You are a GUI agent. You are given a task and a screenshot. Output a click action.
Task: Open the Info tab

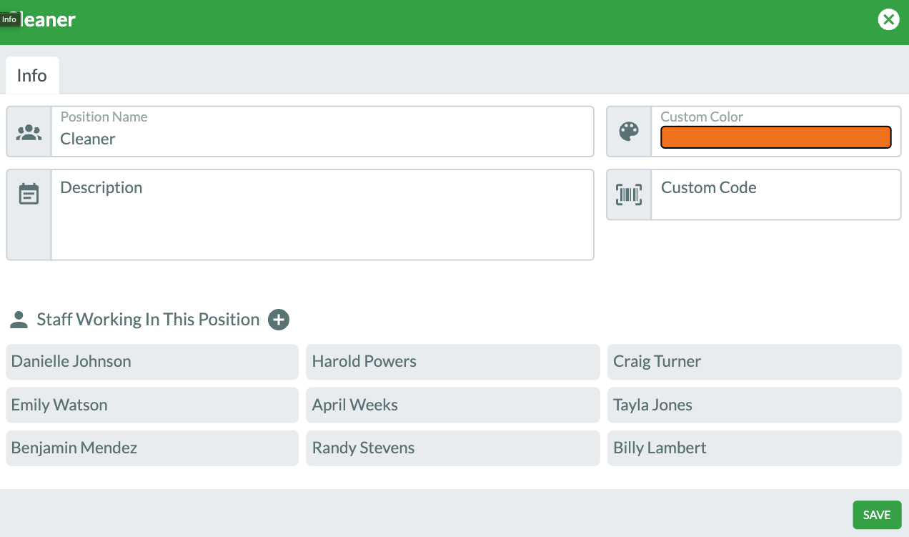pos(32,75)
